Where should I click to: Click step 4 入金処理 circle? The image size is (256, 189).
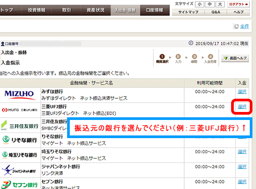(x=211, y=57)
